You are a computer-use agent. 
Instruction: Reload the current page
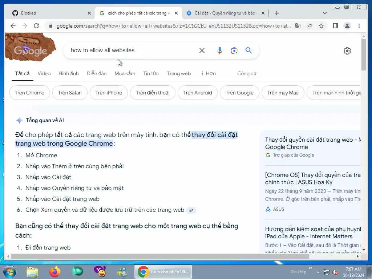[36, 26]
